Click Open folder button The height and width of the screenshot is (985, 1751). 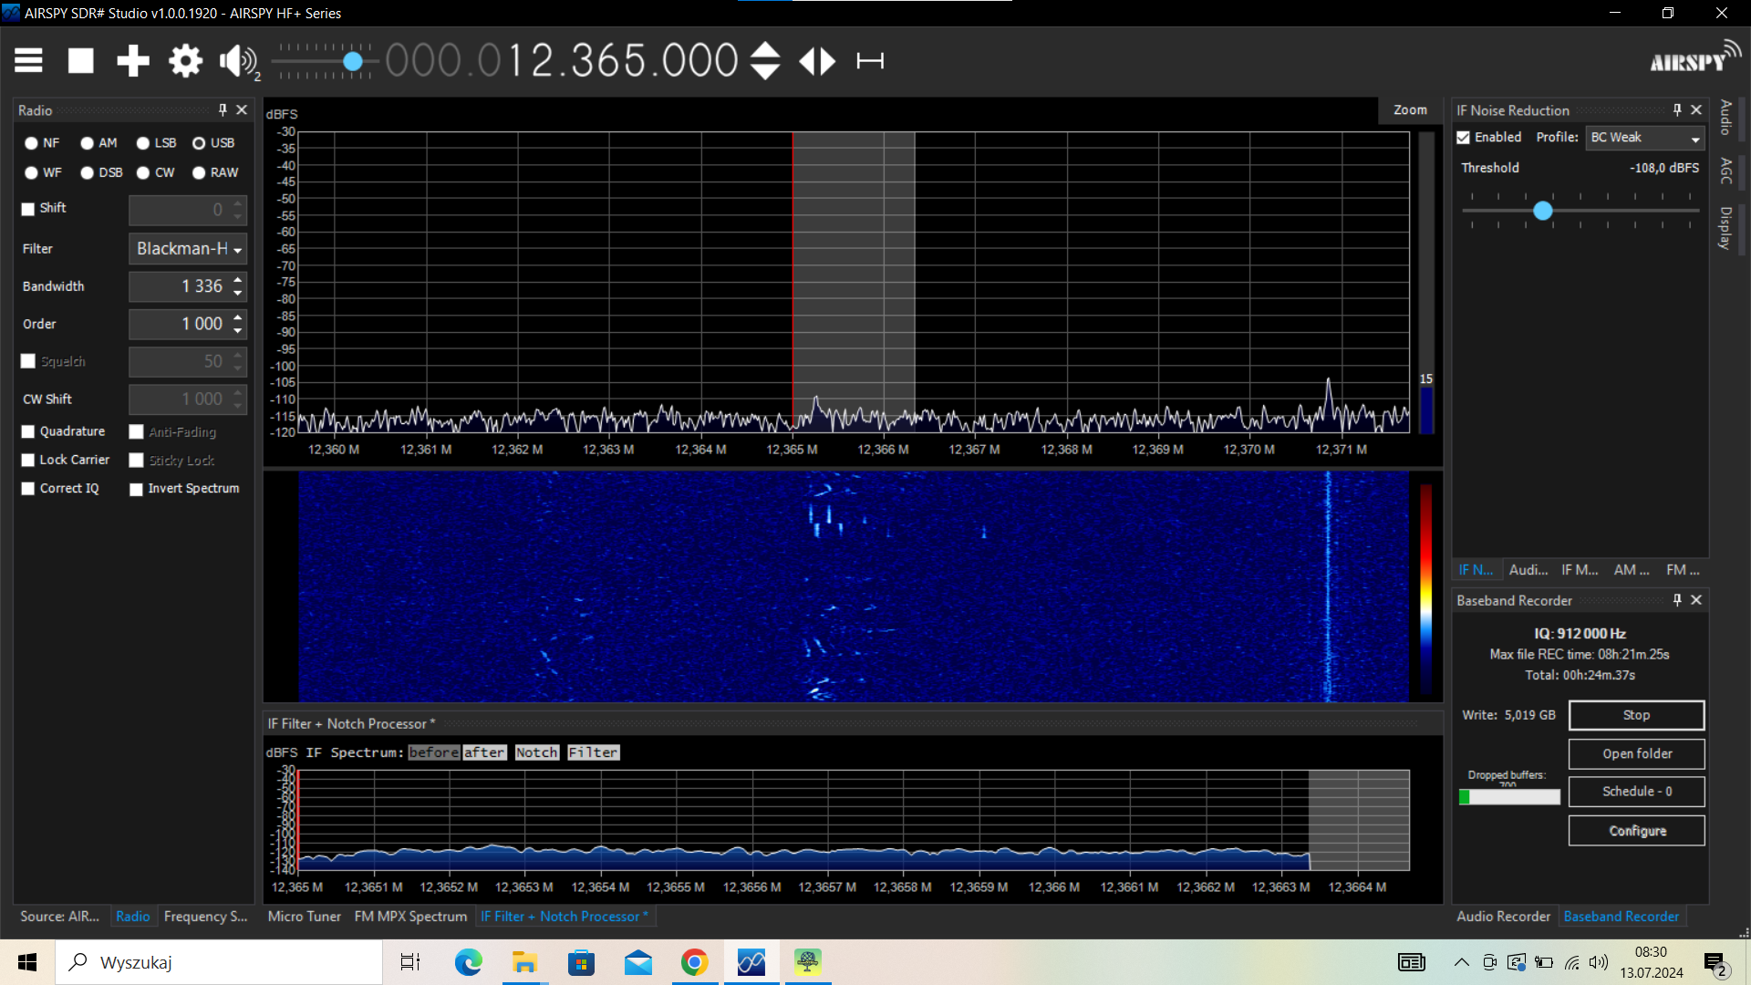[x=1636, y=754]
